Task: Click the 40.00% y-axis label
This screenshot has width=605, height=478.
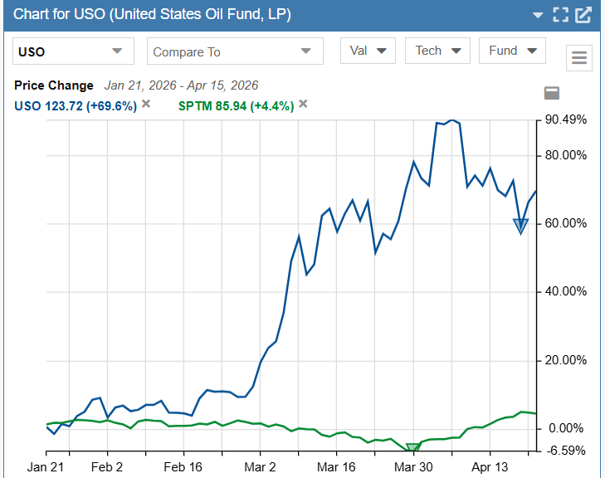Action: [x=566, y=291]
